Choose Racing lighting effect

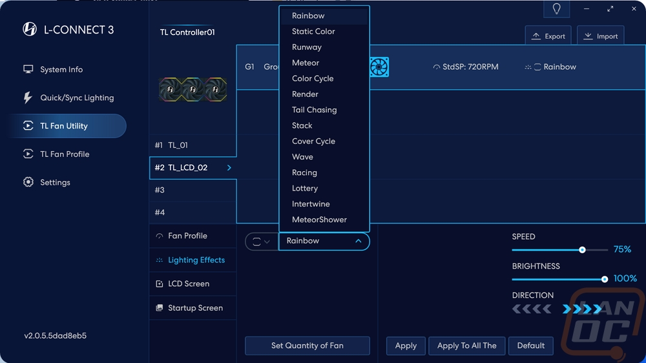[324, 172]
